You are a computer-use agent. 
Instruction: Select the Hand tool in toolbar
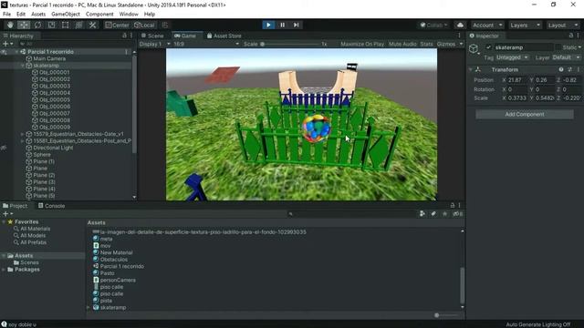pos(10,25)
